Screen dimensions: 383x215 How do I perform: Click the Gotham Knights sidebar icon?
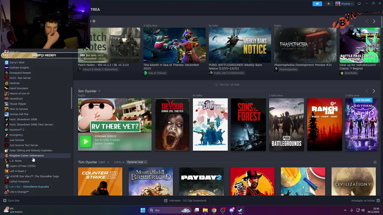pos(7,67)
